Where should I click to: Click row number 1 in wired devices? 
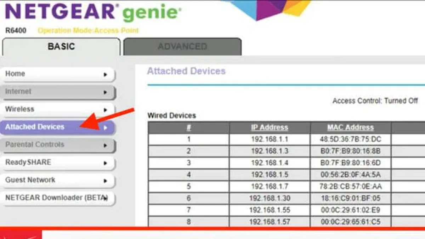point(189,140)
